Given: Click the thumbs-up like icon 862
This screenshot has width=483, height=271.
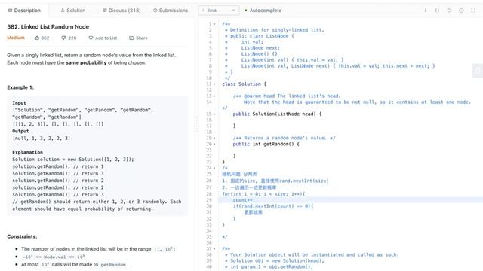Looking at the screenshot, I should (x=37, y=38).
